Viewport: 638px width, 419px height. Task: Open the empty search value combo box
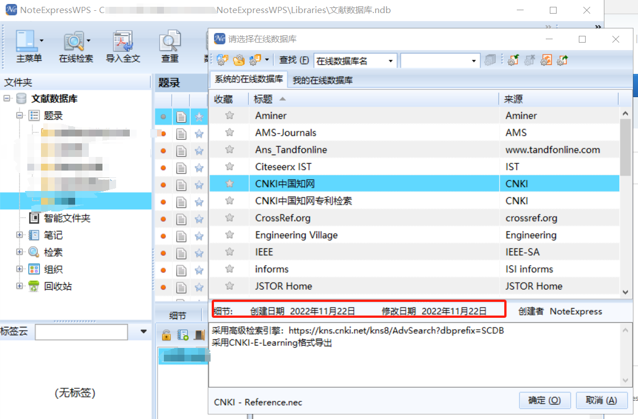coord(474,61)
